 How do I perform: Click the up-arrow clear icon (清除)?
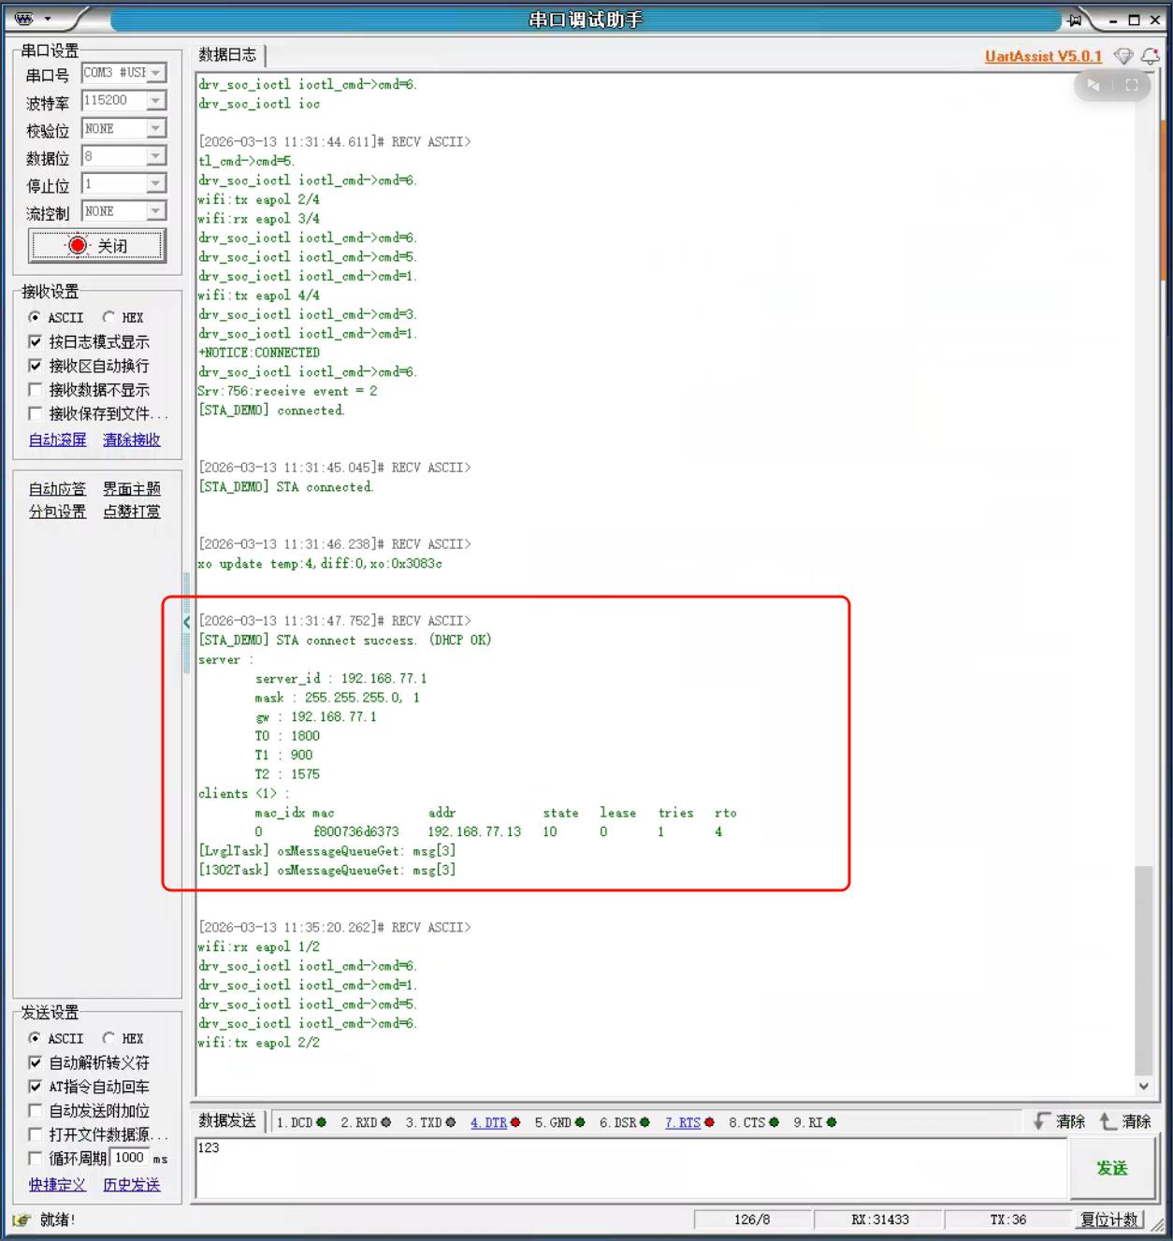click(1108, 1120)
